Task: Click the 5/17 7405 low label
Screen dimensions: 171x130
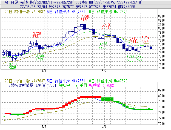Action: pyautogui.click(x=130, y=59)
